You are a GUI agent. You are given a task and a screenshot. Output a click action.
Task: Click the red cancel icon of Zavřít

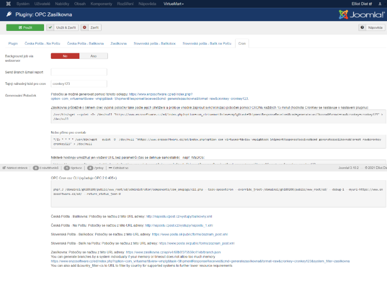[84, 27]
